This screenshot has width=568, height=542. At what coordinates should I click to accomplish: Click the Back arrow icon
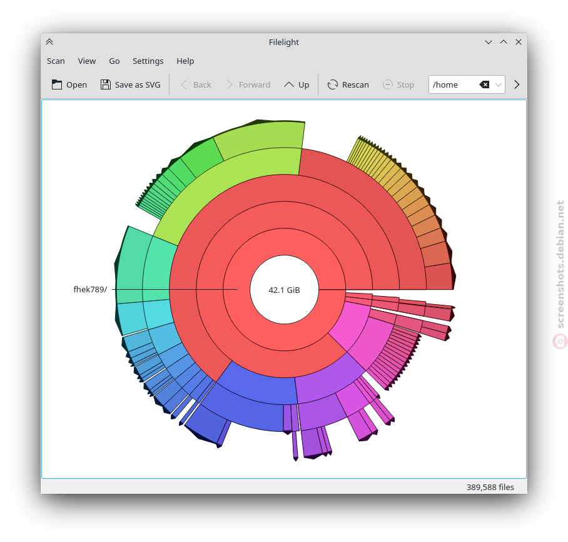[x=184, y=84]
